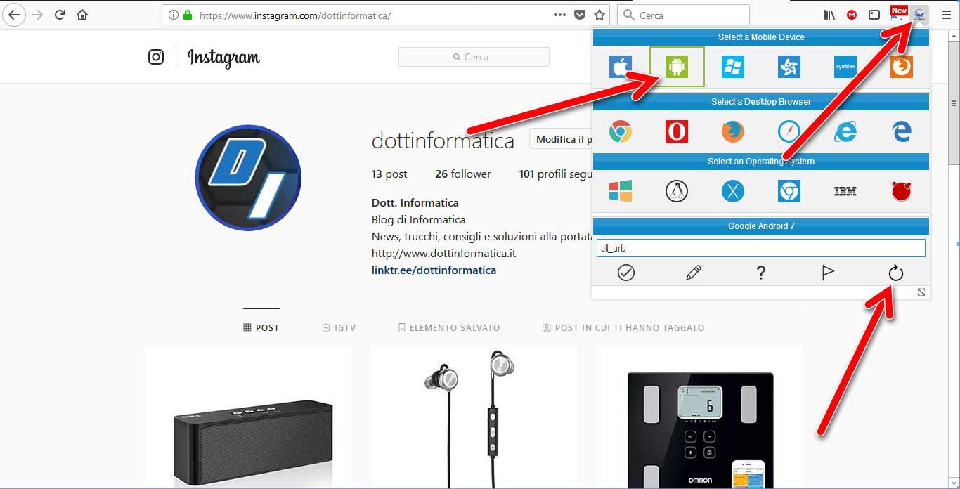Open the Bluetooth speaker post thumbnail
The width and height of the screenshot is (960, 489).
coord(249,417)
